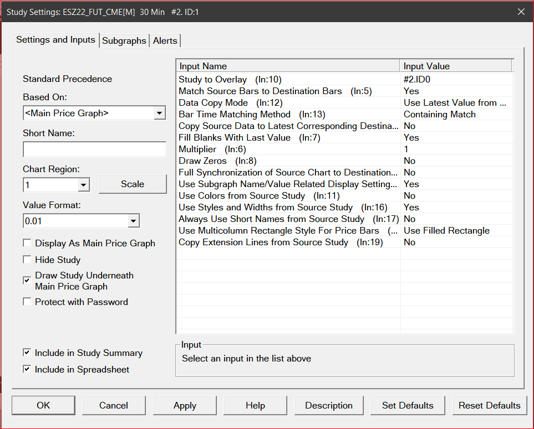Screen dimensions: 534x429
Task: Select the Settings and Inputs tab
Action: tap(55, 40)
